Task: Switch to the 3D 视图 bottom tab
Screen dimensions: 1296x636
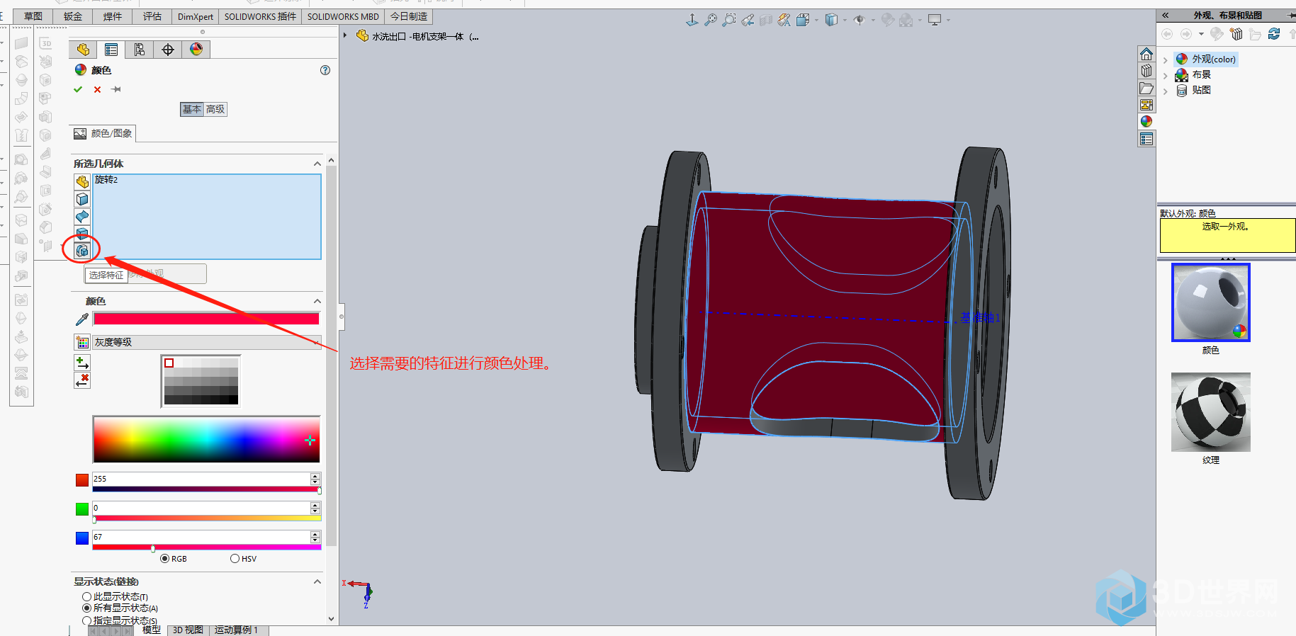Action: tap(188, 630)
